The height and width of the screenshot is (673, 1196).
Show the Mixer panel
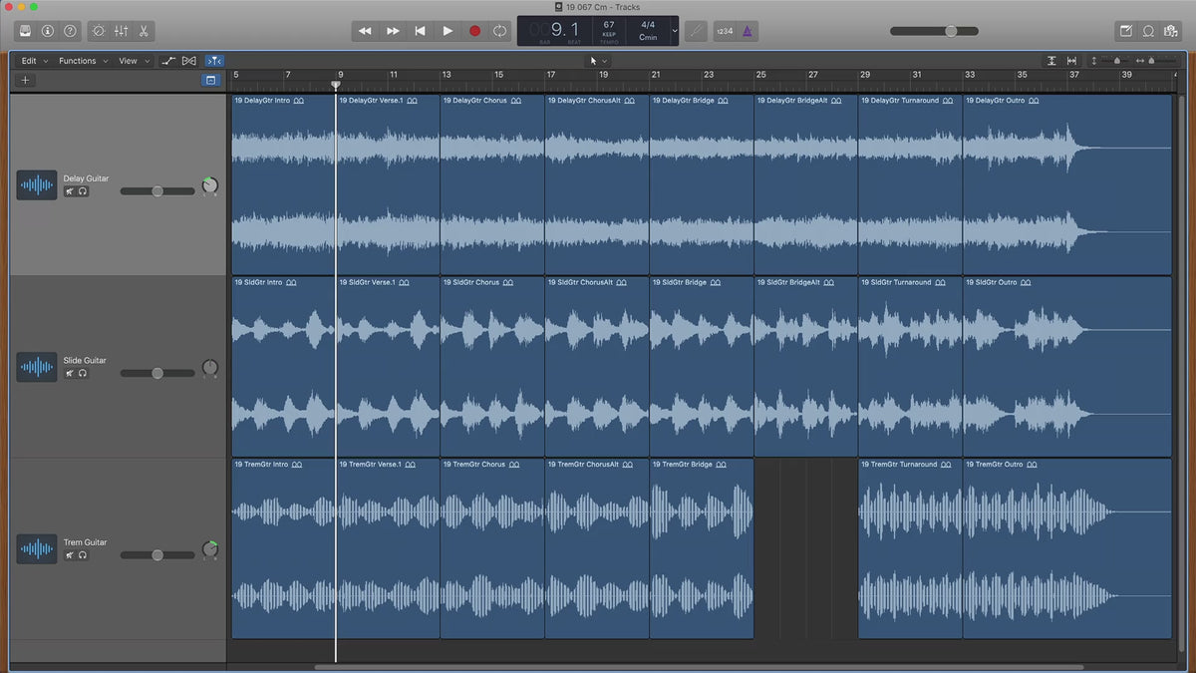click(x=121, y=31)
